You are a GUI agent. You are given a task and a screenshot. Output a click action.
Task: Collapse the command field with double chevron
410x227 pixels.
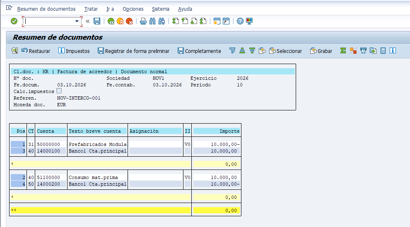tap(88, 21)
